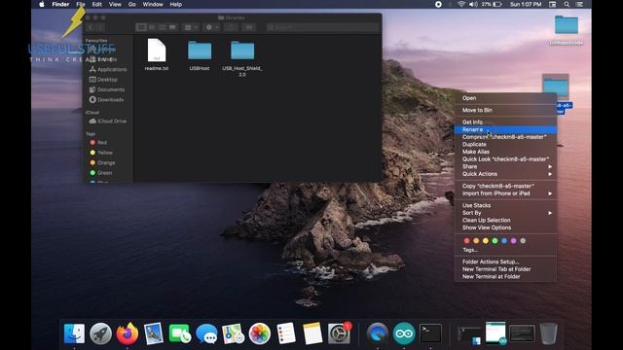Open Messages app in the Dock
The width and height of the screenshot is (623, 350).
[x=206, y=333]
